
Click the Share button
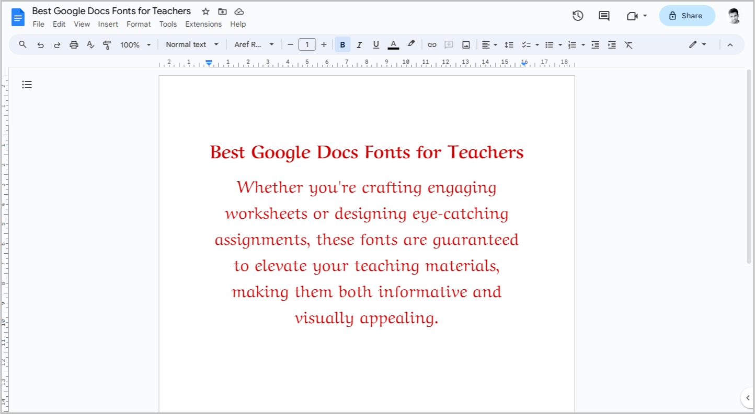[687, 16]
